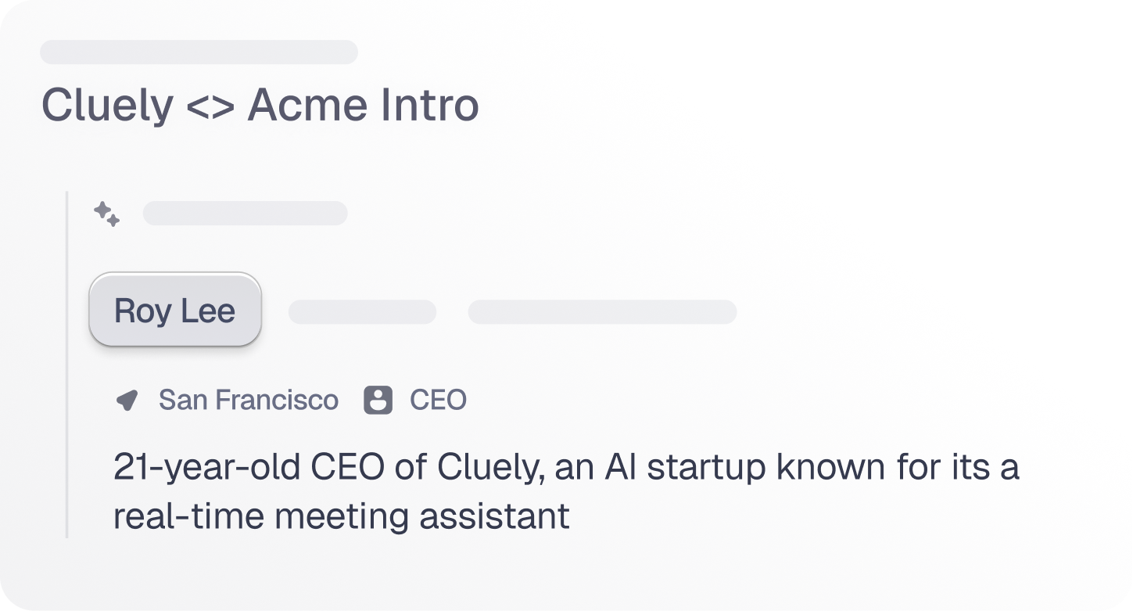Click the <> symbol in the title

coord(210,106)
